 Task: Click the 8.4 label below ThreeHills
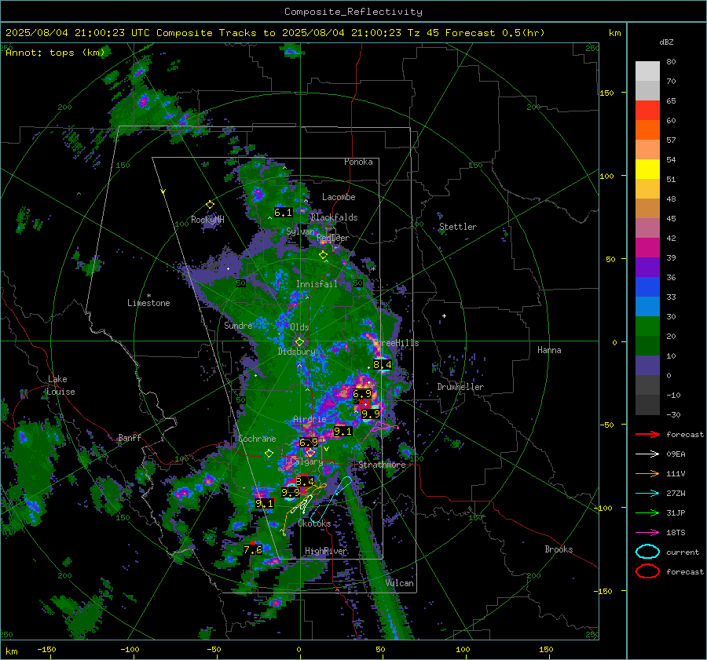click(383, 364)
